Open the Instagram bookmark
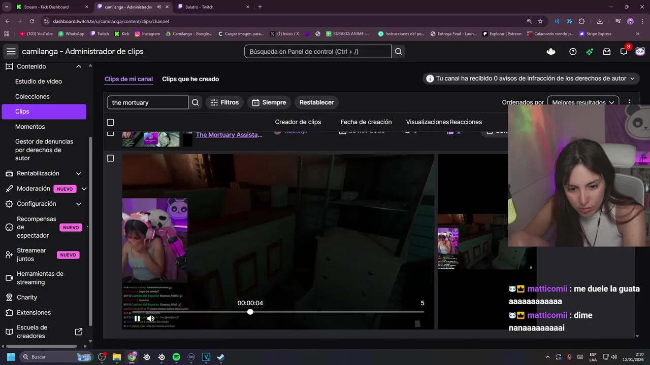This screenshot has height=365, width=650. point(147,34)
